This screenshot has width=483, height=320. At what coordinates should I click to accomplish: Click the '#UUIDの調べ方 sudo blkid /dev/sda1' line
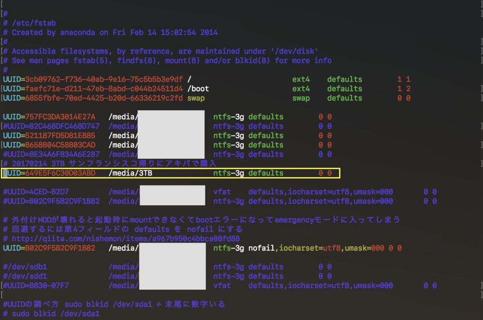tap(114, 304)
